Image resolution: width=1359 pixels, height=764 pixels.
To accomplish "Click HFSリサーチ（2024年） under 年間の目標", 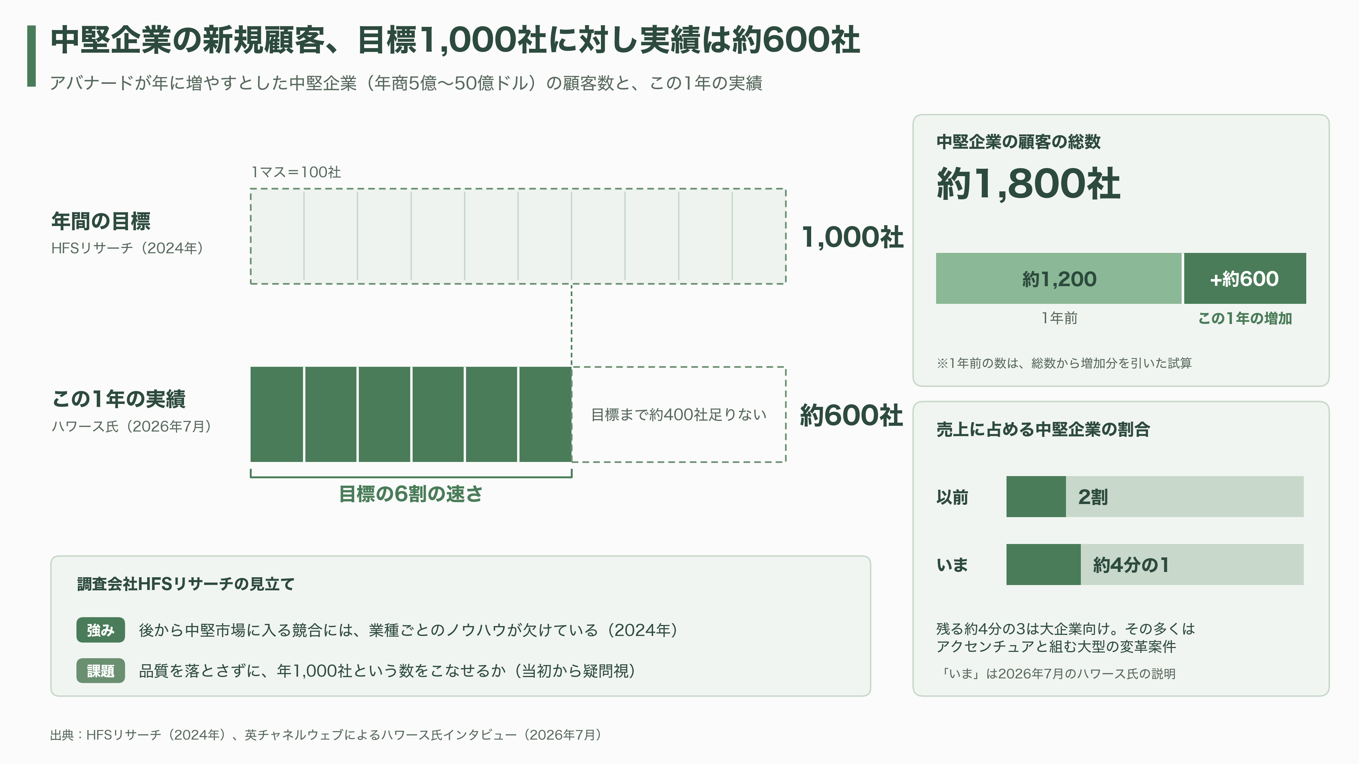I will 127,248.
